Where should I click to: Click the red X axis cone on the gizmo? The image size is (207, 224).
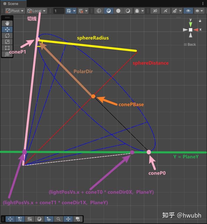pos(196,30)
